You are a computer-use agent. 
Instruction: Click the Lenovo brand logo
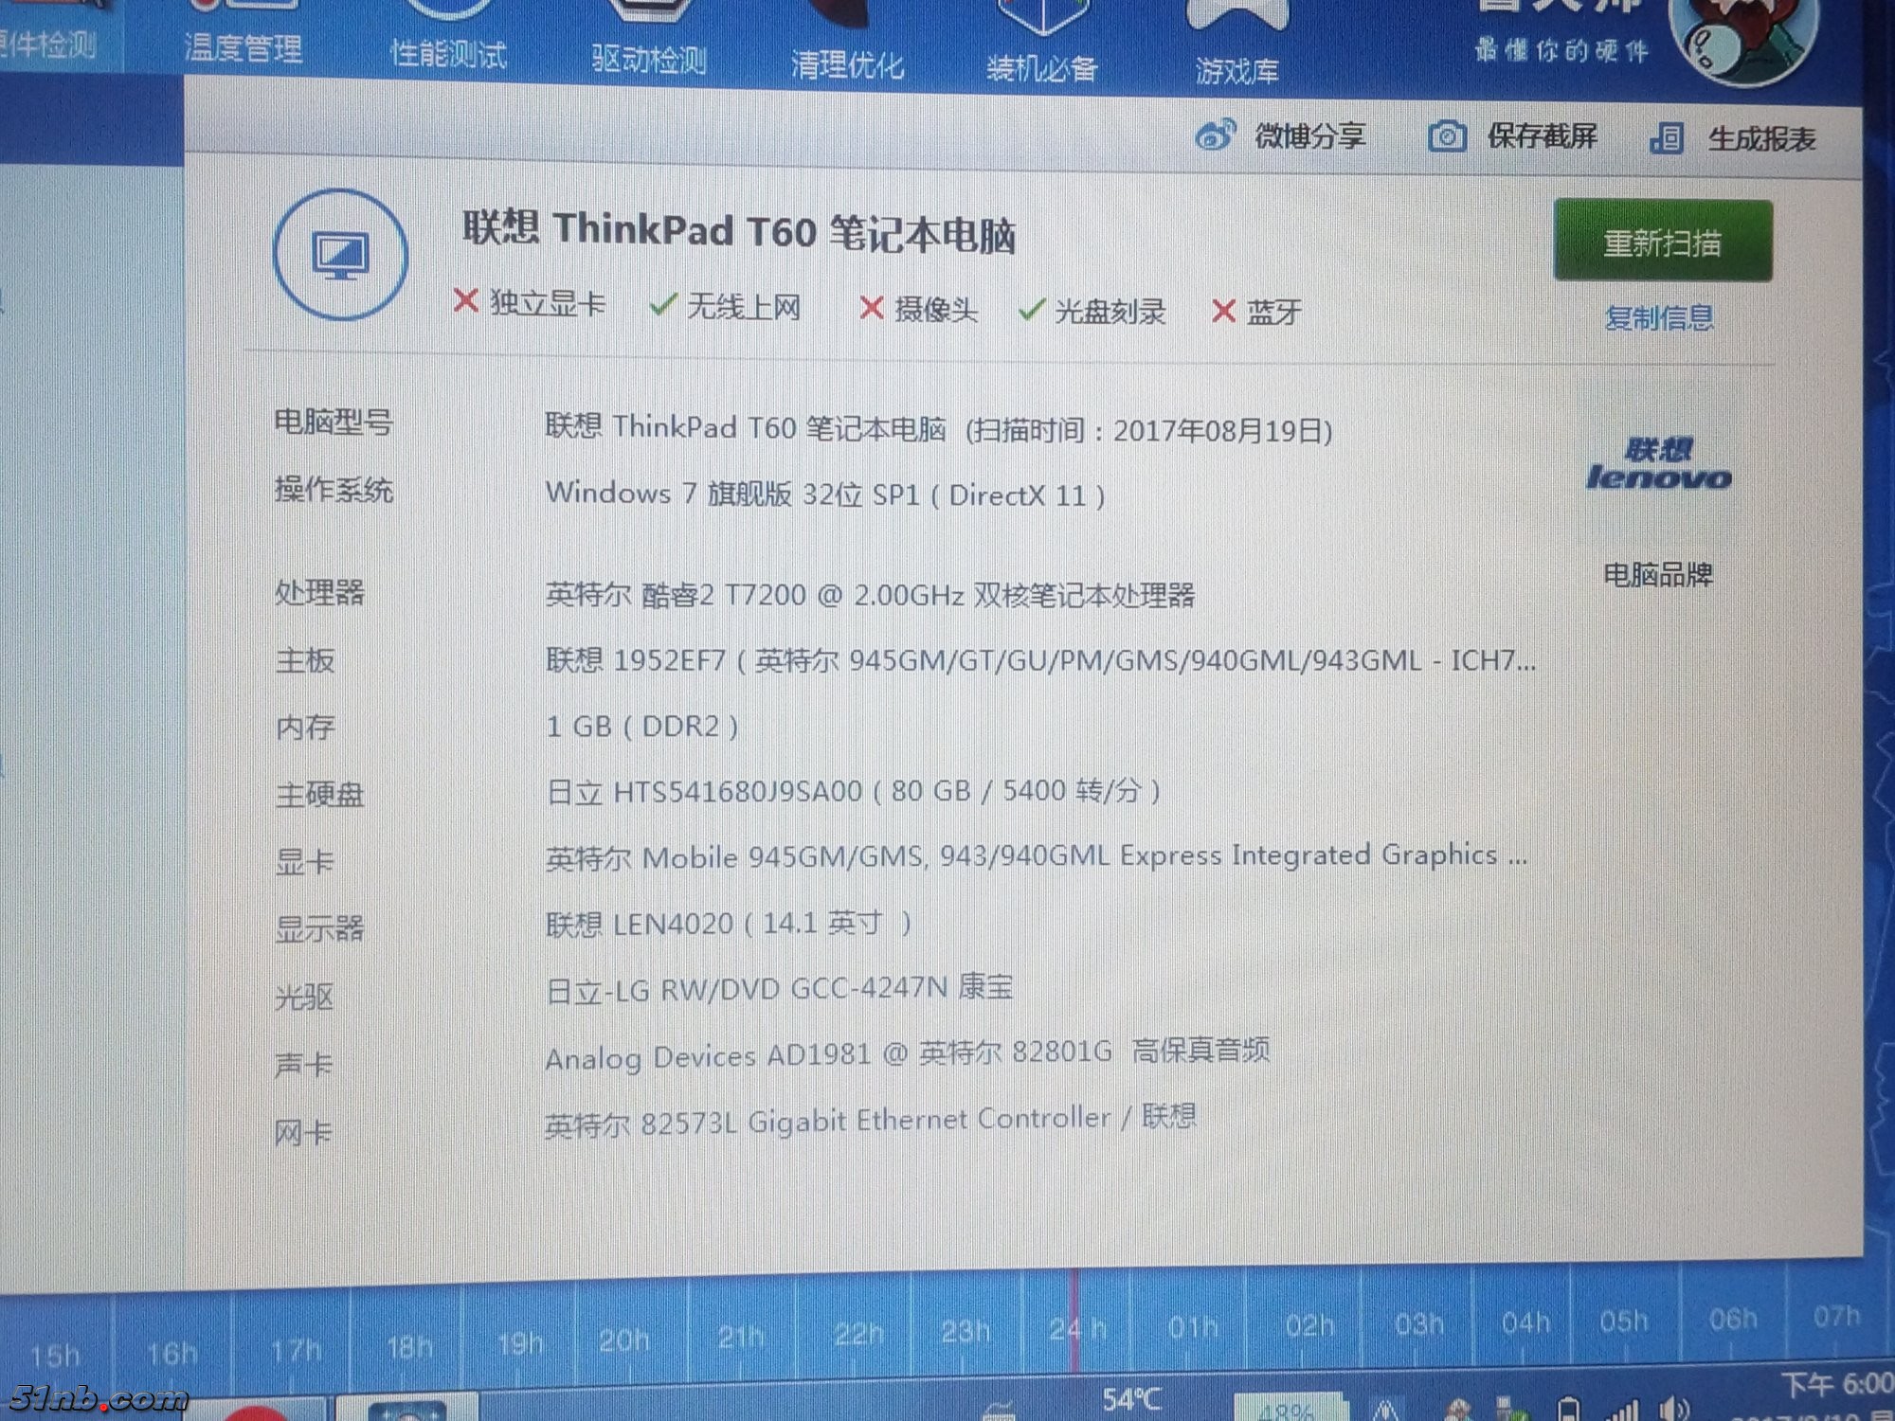(1660, 464)
